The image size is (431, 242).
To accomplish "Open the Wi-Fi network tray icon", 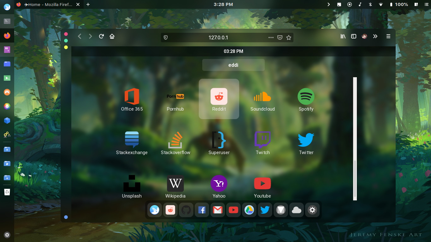I will [381, 4].
